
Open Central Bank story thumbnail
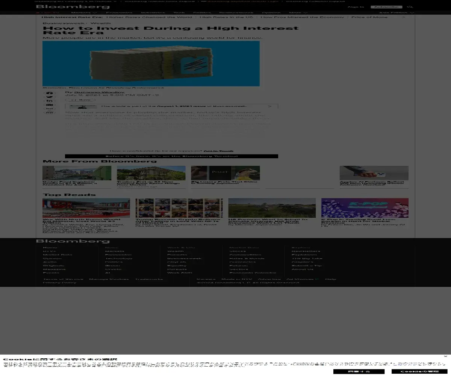click(x=151, y=173)
